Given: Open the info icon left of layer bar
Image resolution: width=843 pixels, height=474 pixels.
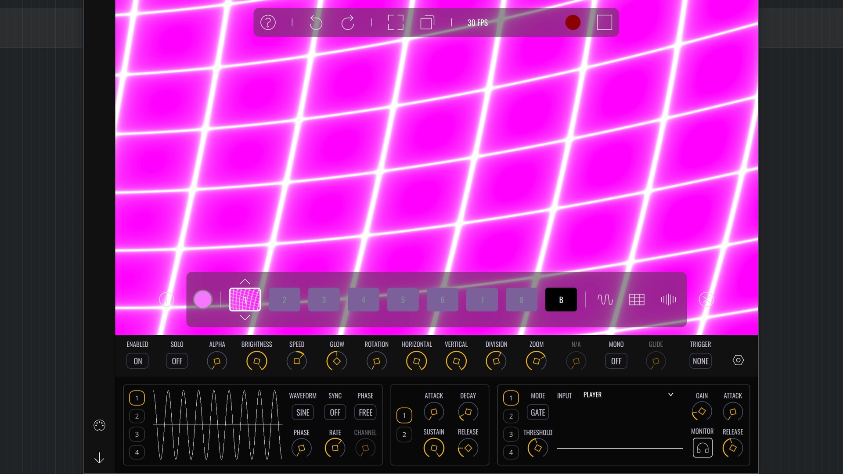Looking at the screenshot, I should click(166, 300).
